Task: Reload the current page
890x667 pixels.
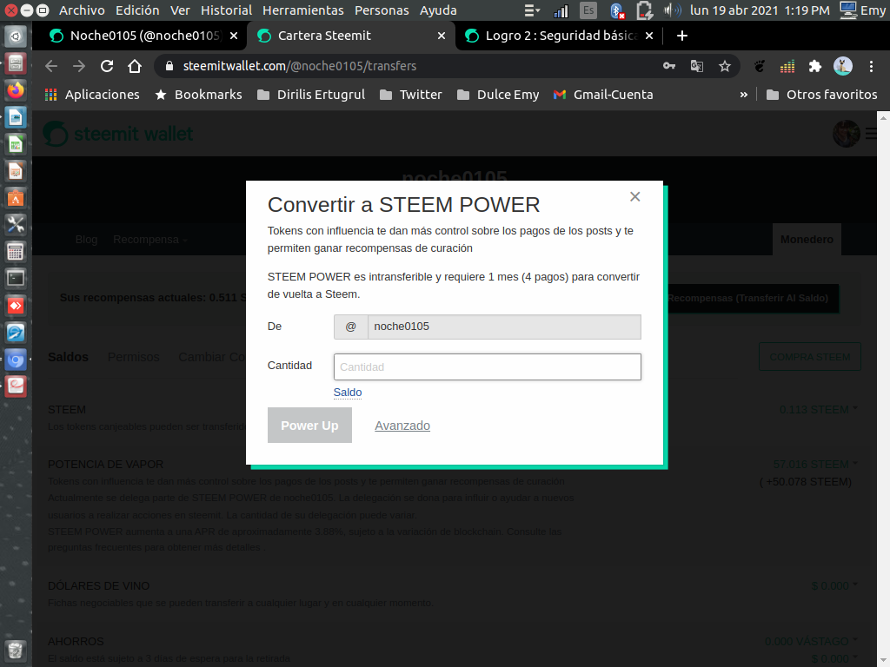Action: click(x=107, y=66)
